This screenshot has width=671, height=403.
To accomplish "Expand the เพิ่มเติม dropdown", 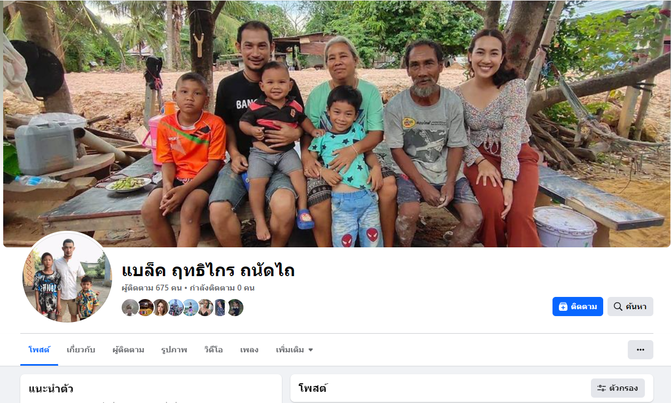I will 295,350.
